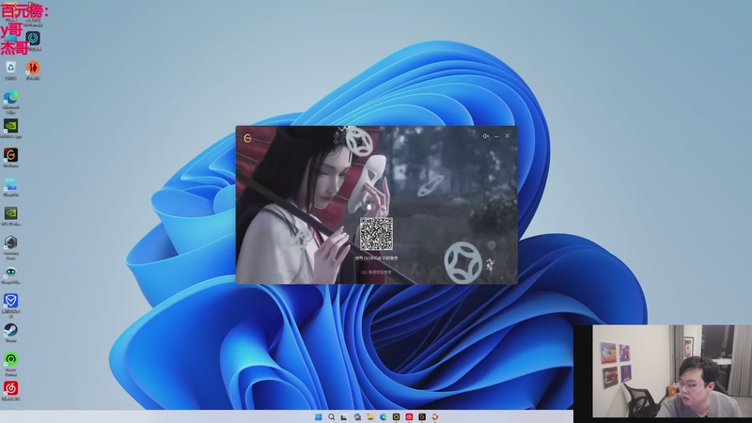Image resolution: width=752 pixels, height=423 pixels.
Task: Open File Explorer from taskbar
Action: 370,416
